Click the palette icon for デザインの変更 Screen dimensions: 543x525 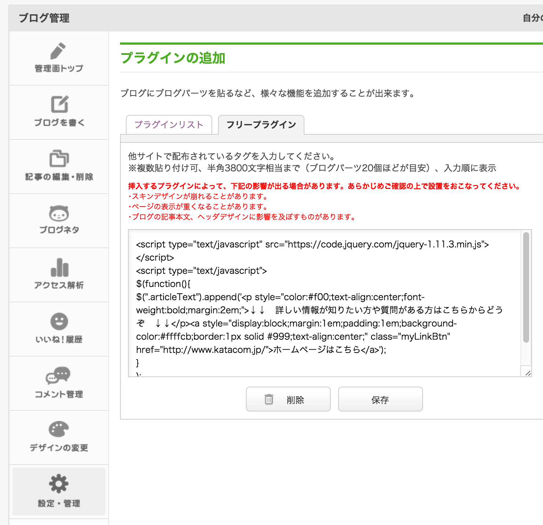pos(59,429)
